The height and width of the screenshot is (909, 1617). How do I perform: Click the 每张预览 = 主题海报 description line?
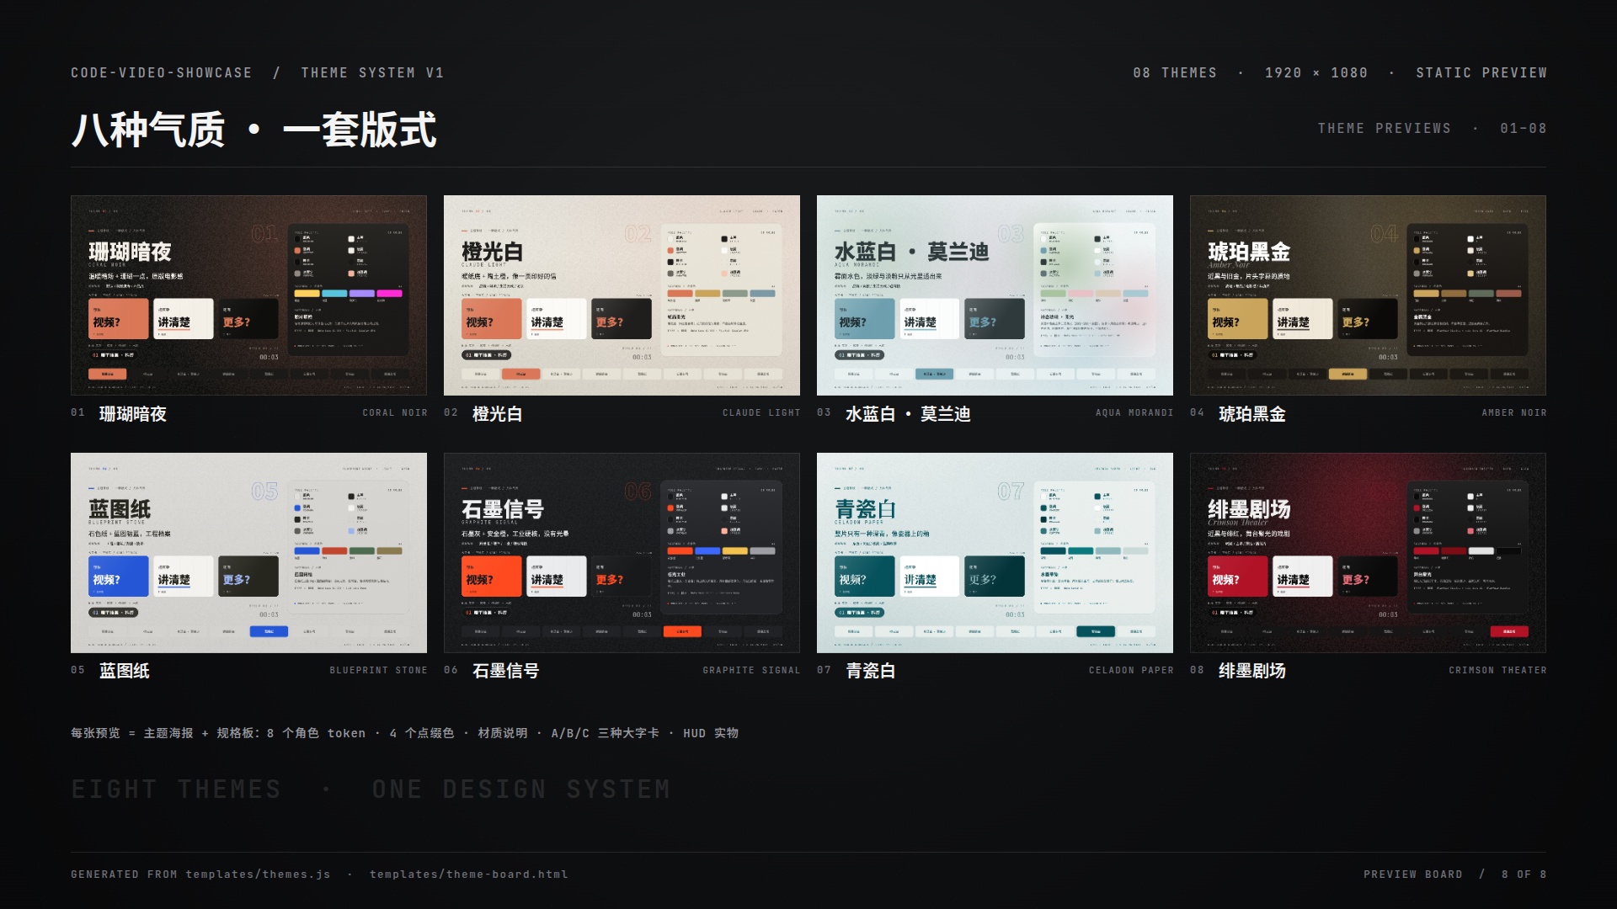405,733
